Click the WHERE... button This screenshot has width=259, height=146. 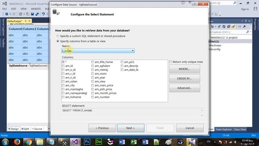click(185, 69)
